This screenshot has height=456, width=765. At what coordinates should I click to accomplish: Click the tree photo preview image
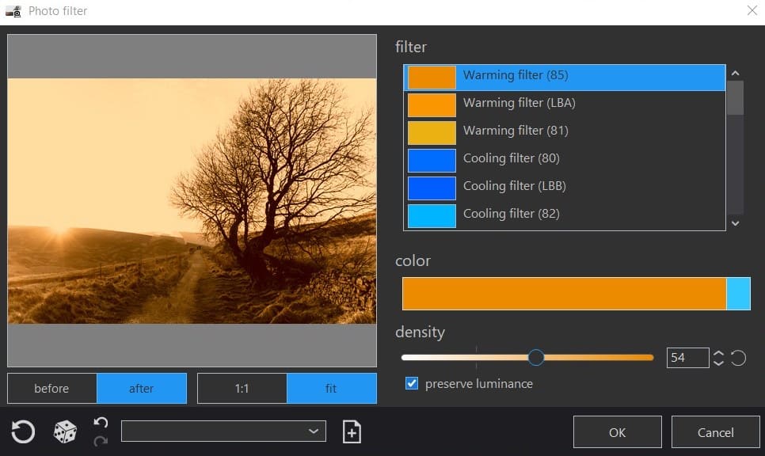tap(192, 201)
